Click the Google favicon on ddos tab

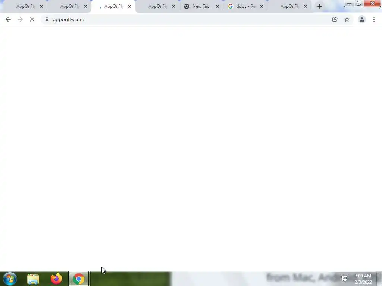click(230, 6)
